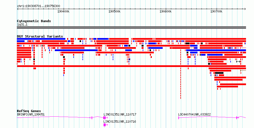This screenshot has width=254, height=128.
Task: Click the 190500k ruler tick label
Action: click(x=114, y=12)
